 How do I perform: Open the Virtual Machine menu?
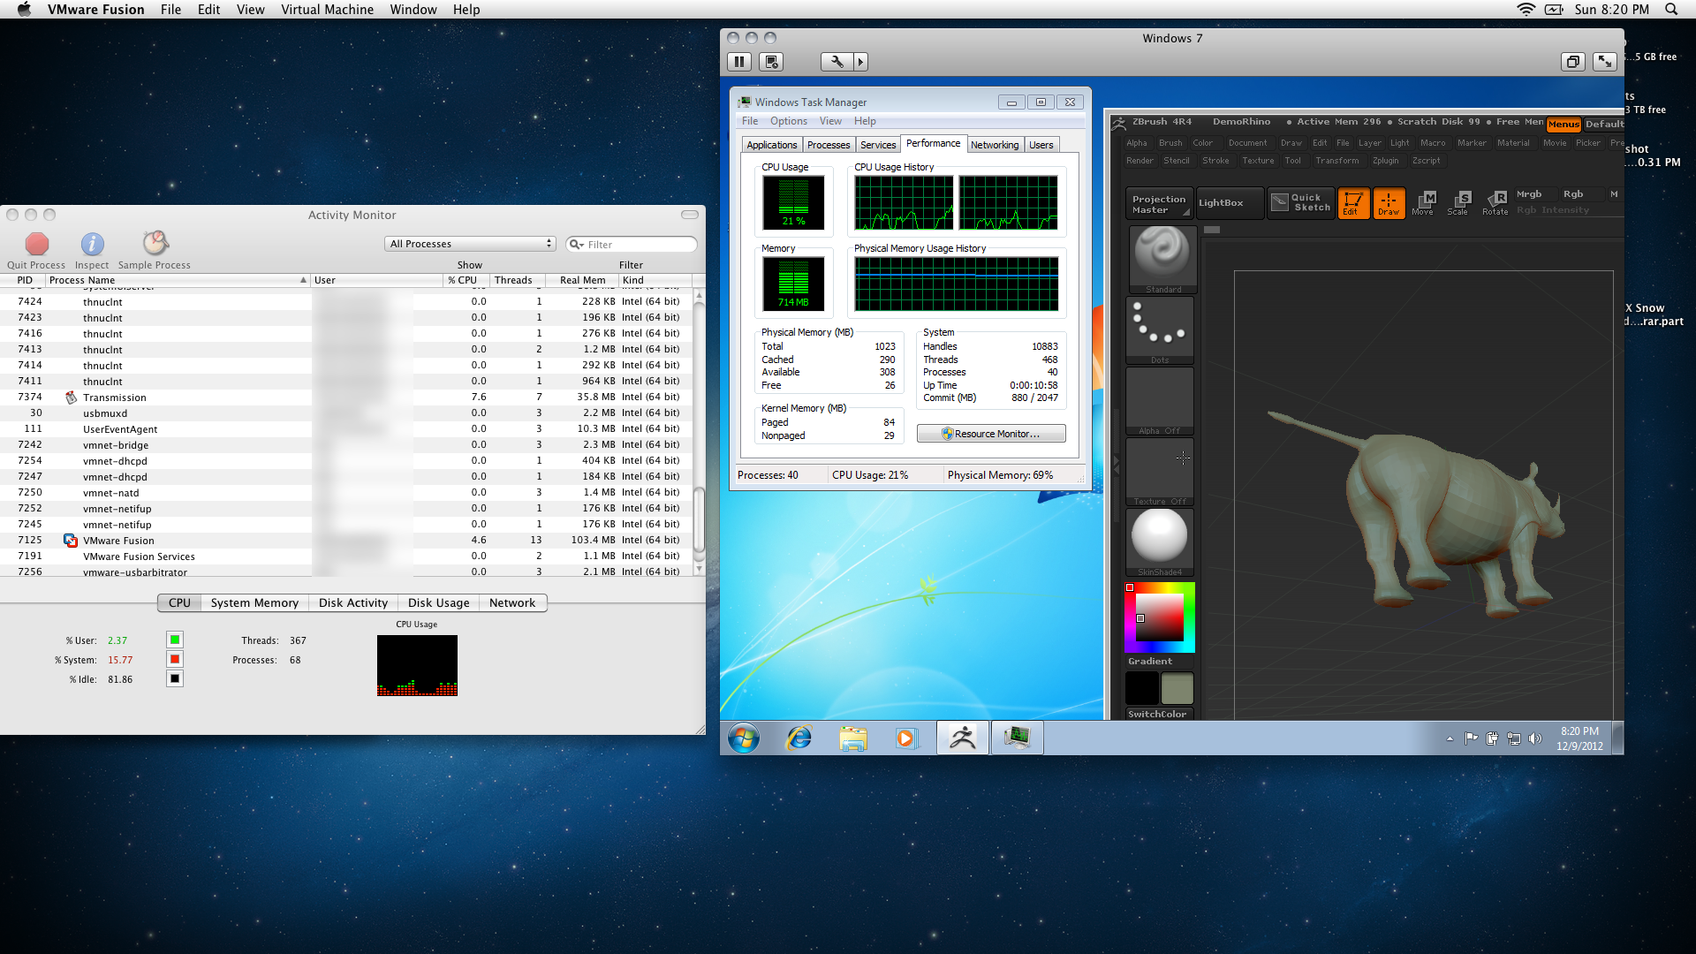point(327,10)
